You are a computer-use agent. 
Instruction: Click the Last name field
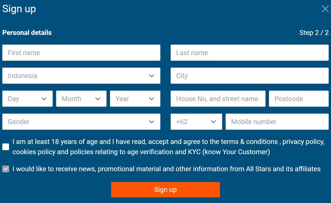(x=249, y=53)
